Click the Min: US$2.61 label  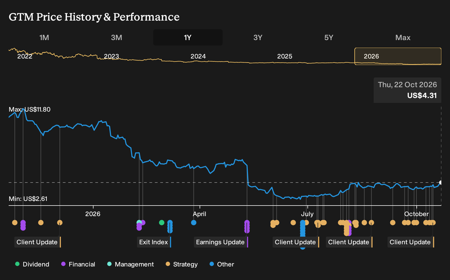click(x=28, y=199)
